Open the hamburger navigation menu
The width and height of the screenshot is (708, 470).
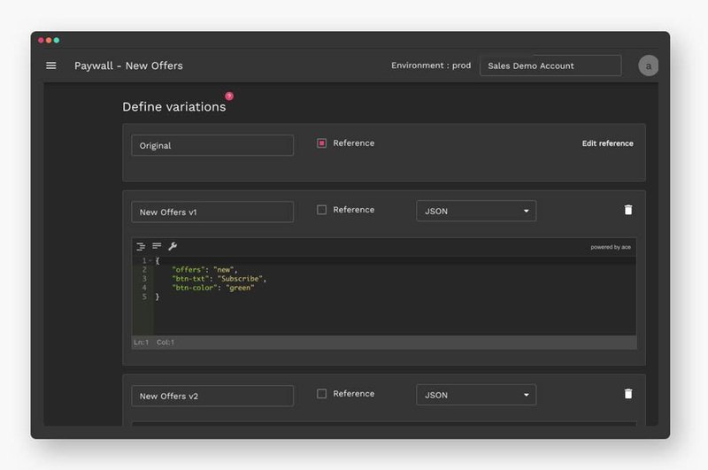tap(51, 65)
